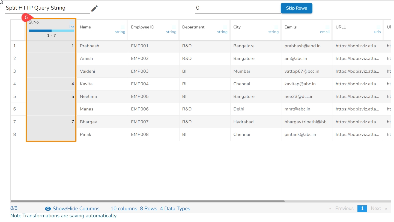This screenshot has width=394, height=222.
Task: Open the Name column menu icon
Action: [x=123, y=27]
